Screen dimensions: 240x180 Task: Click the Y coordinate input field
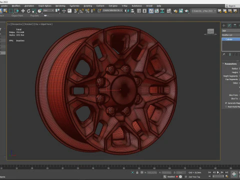point(166,172)
